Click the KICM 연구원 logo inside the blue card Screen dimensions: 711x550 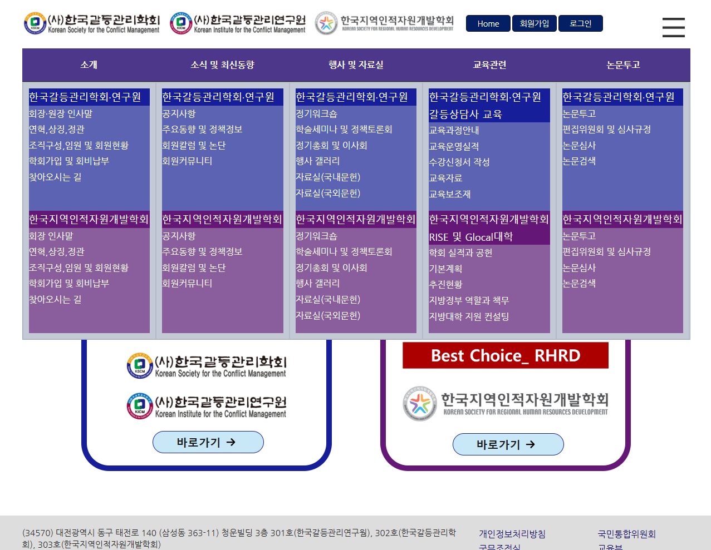207,407
